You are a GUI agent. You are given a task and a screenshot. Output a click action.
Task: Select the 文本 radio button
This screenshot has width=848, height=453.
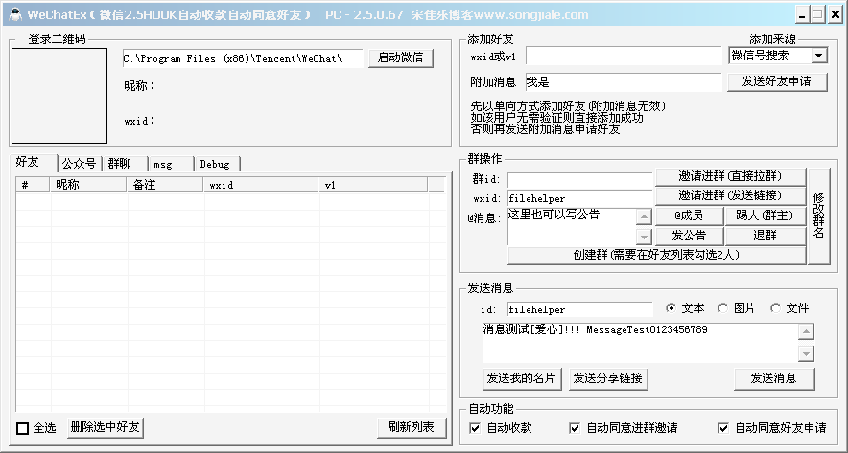pyautogui.click(x=671, y=308)
